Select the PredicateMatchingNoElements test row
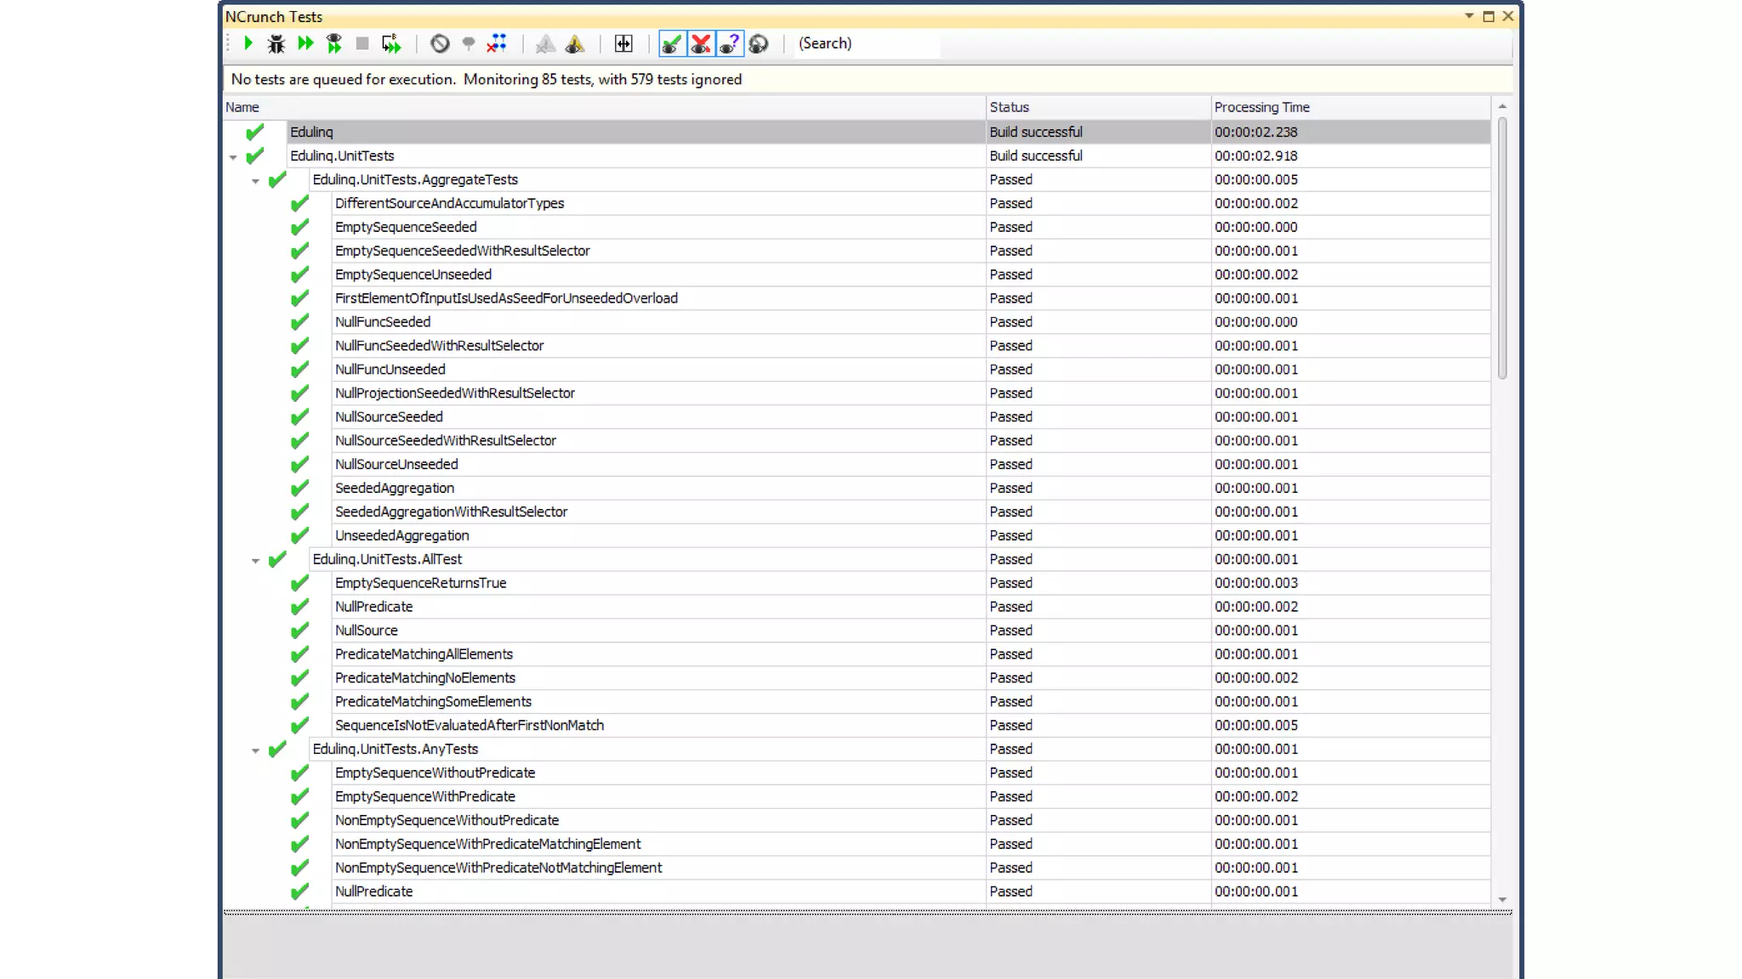Image resolution: width=1742 pixels, height=979 pixels. (x=425, y=677)
